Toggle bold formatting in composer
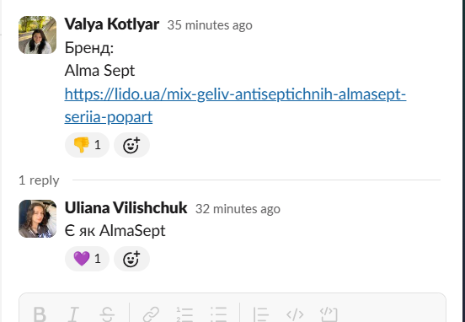 [40, 314]
